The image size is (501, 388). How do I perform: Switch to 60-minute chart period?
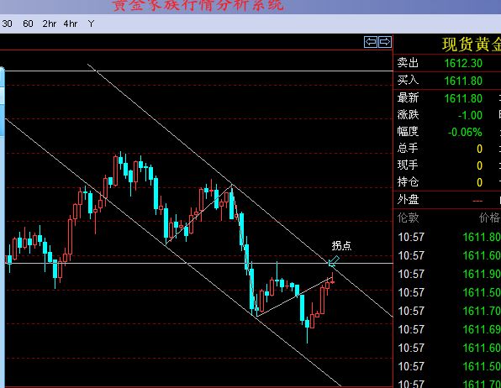click(x=28, y=24)
